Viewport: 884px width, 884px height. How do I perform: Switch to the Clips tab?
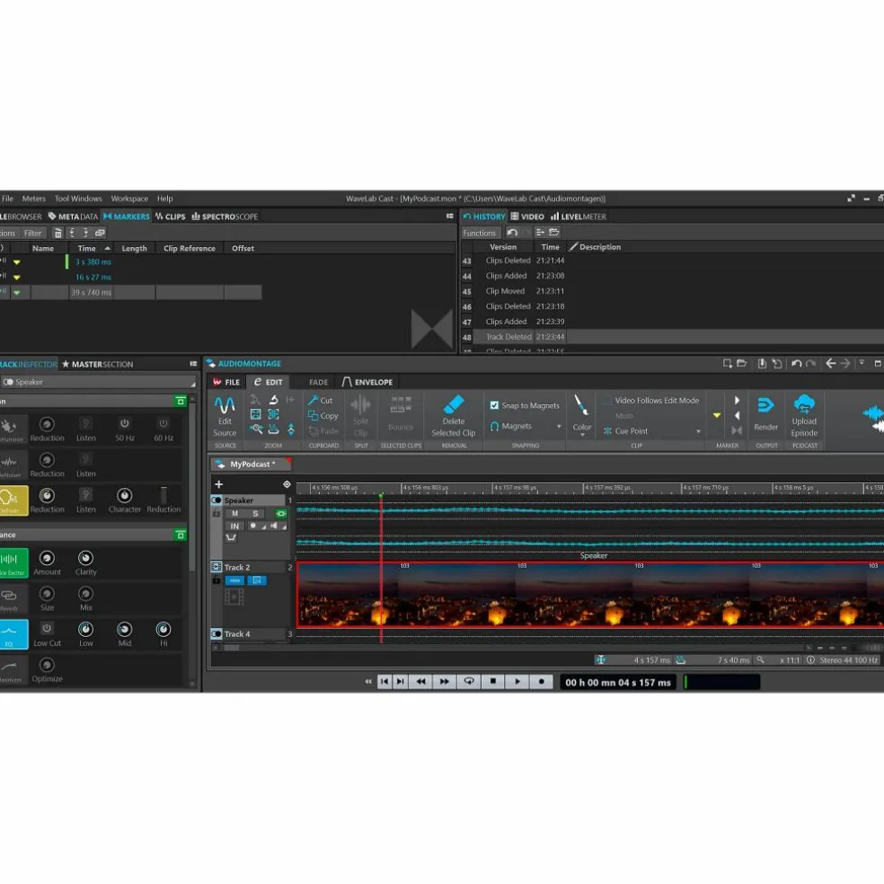171,217
